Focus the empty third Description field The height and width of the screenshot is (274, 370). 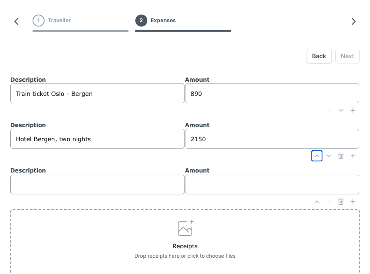click(97, 185)
